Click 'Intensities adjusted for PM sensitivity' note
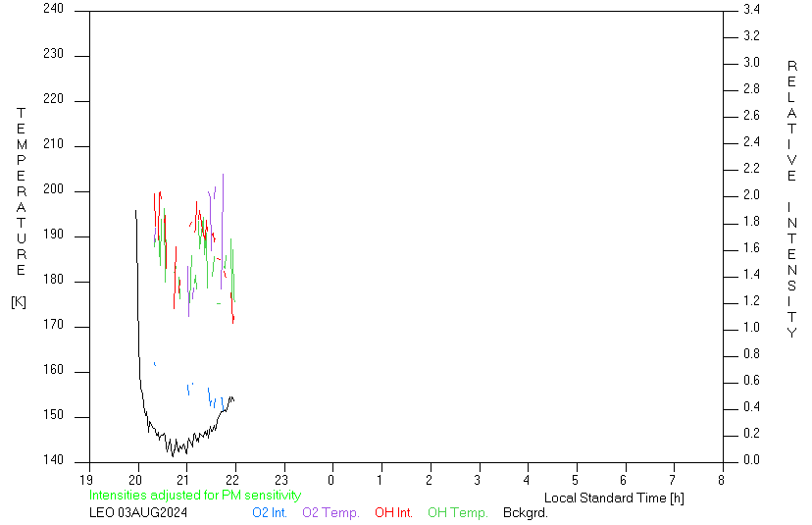812x525 pixels. (195, 495)
